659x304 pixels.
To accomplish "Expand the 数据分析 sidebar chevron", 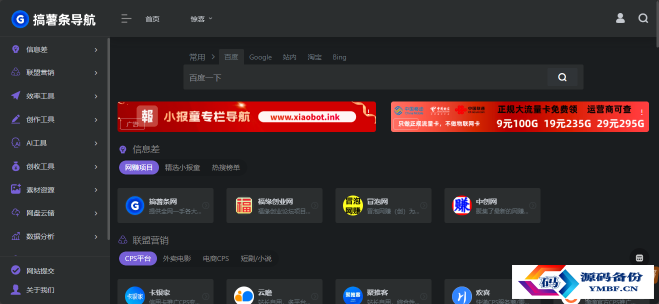I will 96,236.
